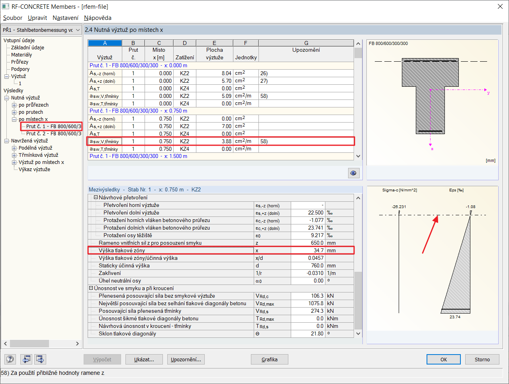The height and width of the screenshot is (384, 509).
Task: Expand the 'Podélná výztuž' tree node
Action: click(x=14, y=148)
